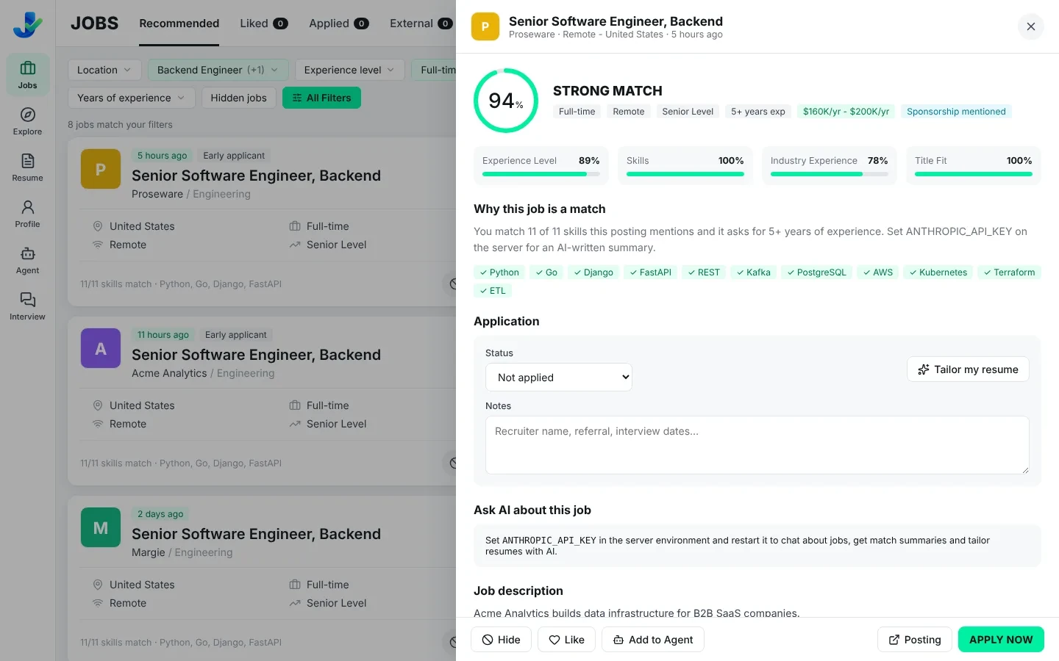Go to Profile in sidebar
Image resolution: width=1059 pixels, height=661 pixels.
(27, 214)
